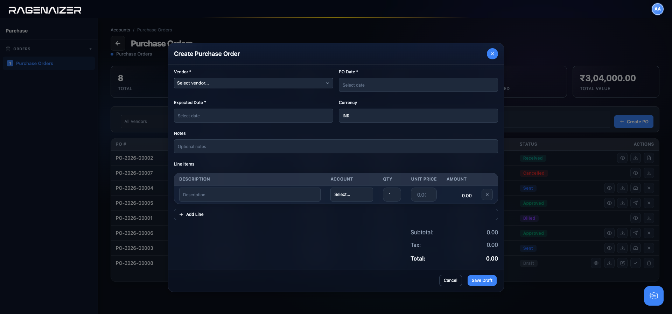
Task: Click the Currency INR field
Action: tap(418, 116)
